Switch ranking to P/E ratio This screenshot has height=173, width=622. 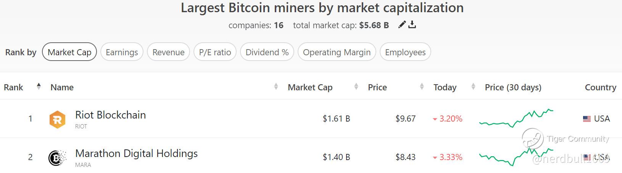coord(215,52)
